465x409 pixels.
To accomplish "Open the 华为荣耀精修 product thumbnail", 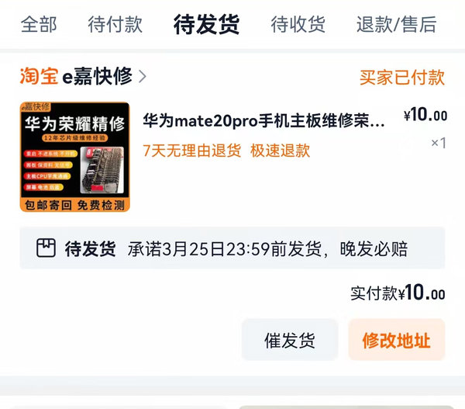I will 74,157.
